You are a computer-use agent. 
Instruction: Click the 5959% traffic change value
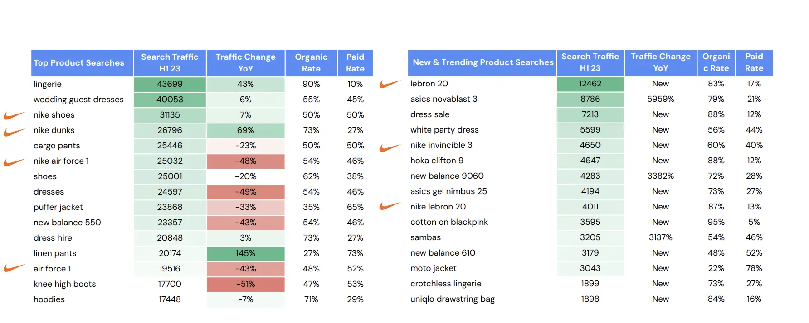[x=660, y=99]
